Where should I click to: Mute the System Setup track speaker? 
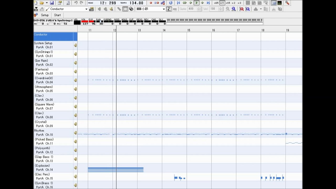tap(75, 45)
